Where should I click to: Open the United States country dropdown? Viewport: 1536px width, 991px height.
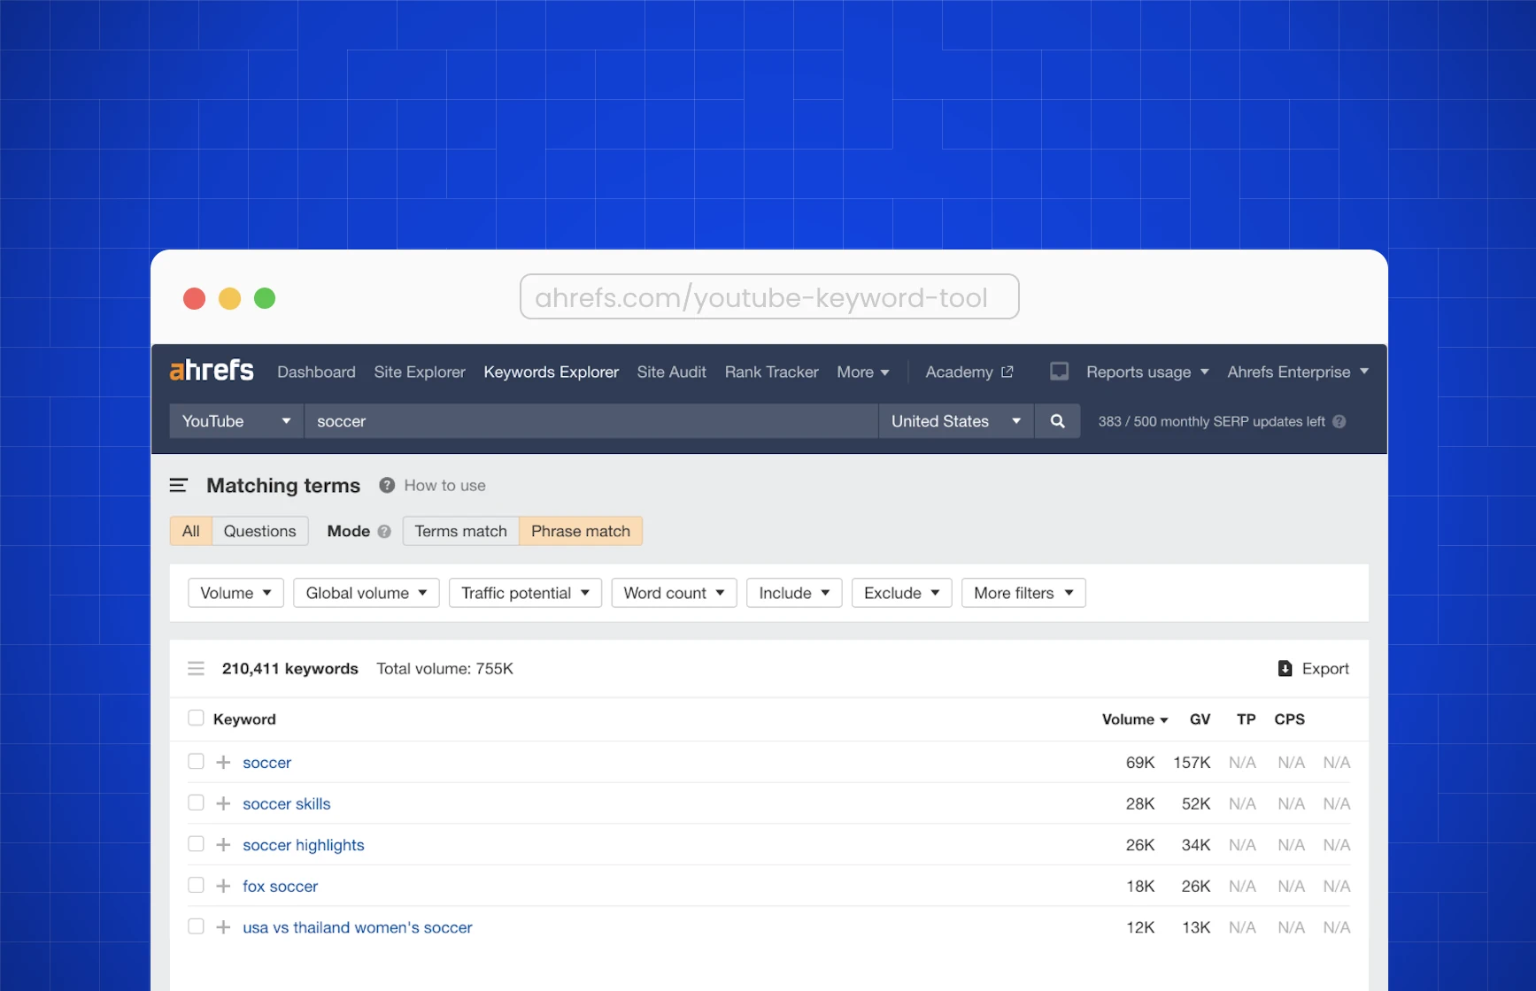(956, 421)
